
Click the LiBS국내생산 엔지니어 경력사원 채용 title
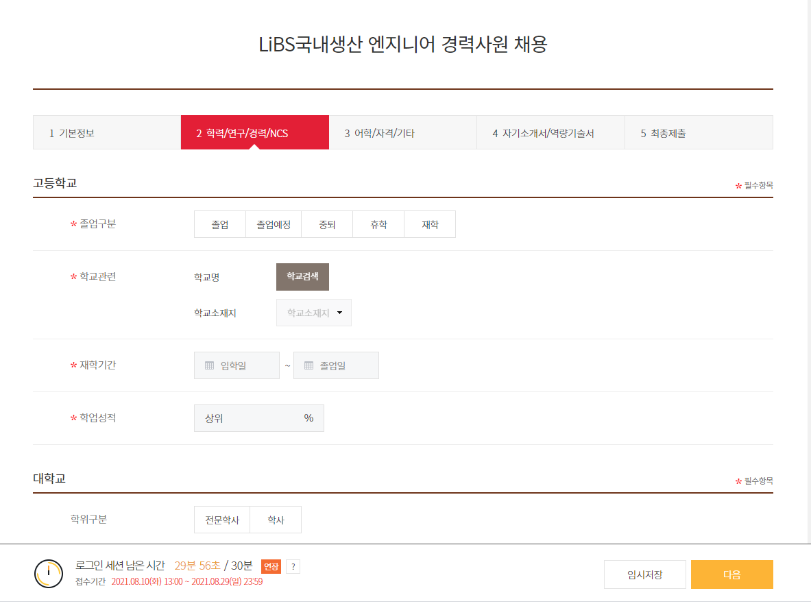403,45
